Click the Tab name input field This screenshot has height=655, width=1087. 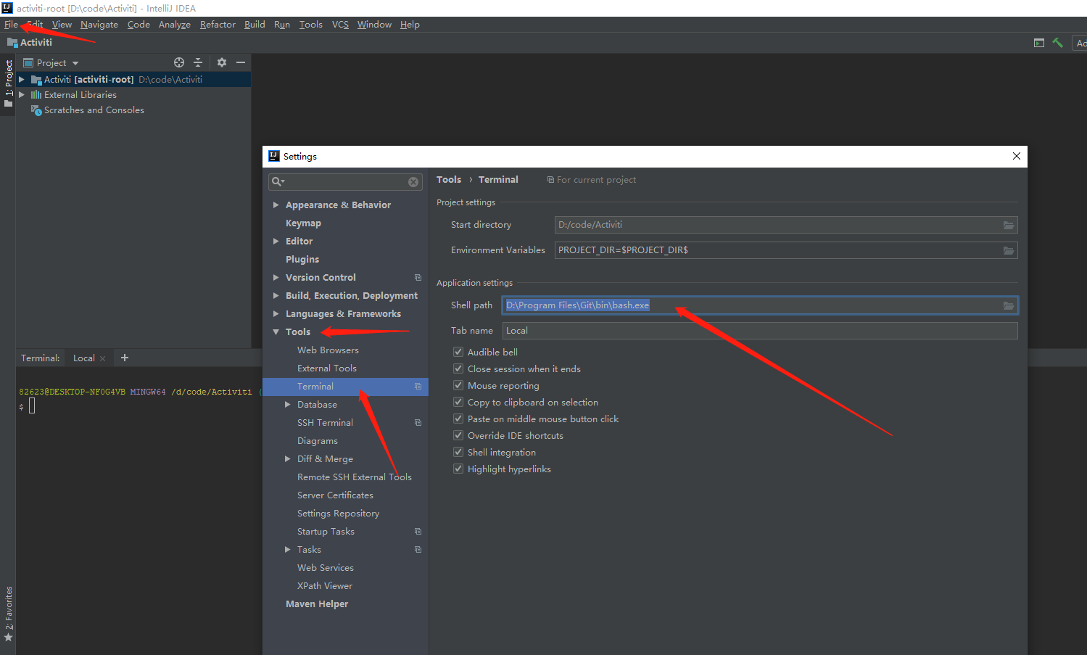click(760, 331)
